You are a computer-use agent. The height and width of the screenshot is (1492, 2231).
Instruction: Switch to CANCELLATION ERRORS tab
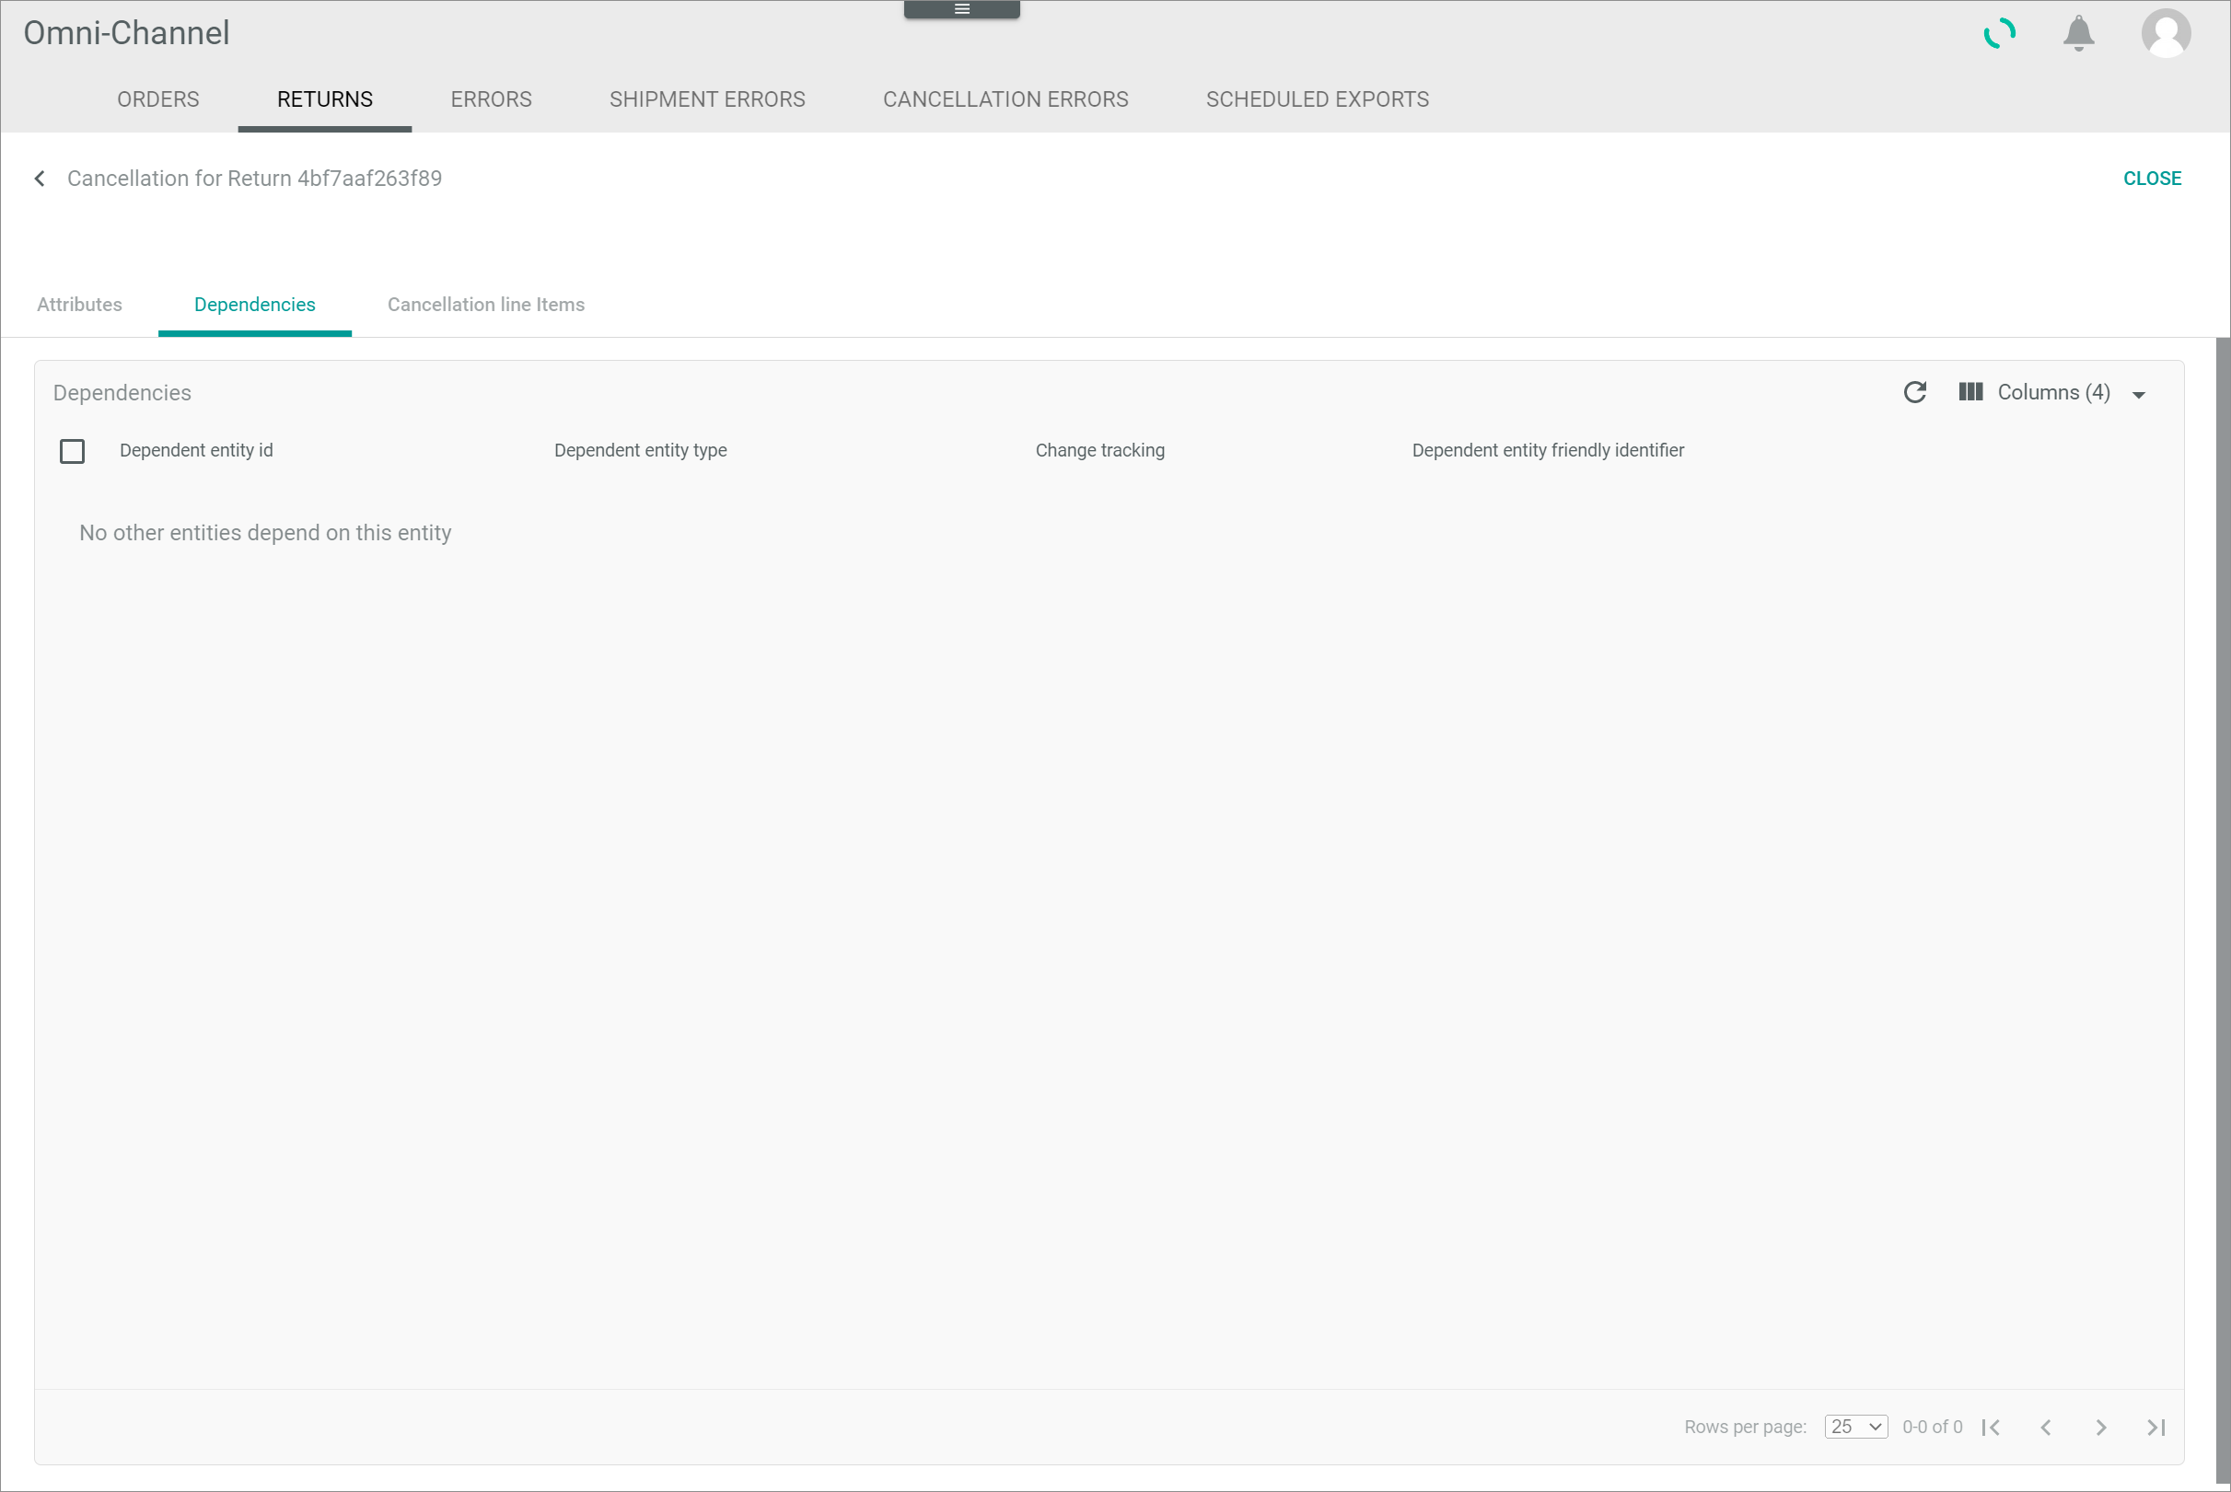coord(1005,99)
